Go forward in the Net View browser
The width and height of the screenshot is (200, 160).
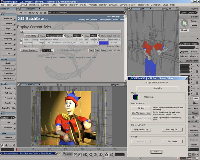(x=25, y=13)
